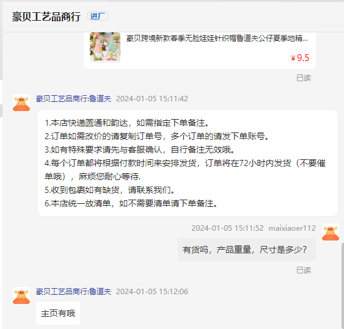Viewport: 344px width, 329px height.
Task: Click the shop rules auto-reply message bubble
Action: click(188, 163)
